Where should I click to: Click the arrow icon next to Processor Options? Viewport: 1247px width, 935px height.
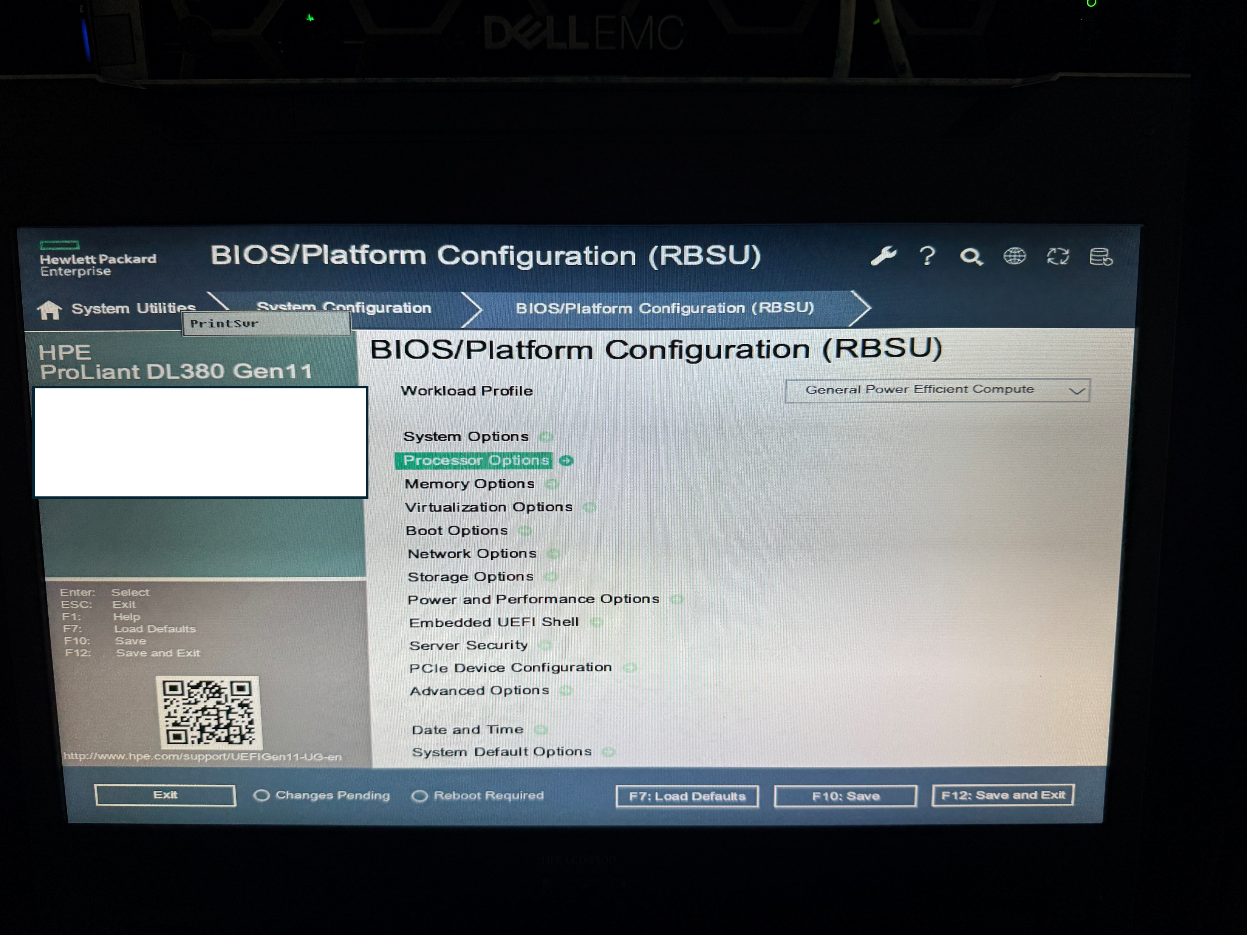pyautogui.click(x=566, y=461)
